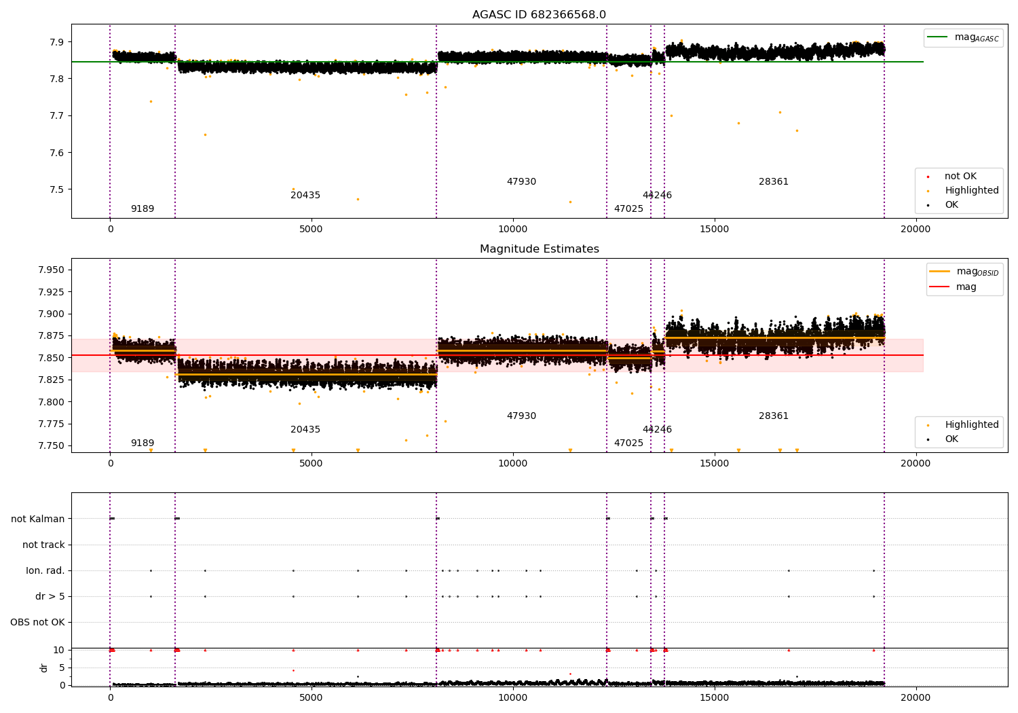This screenshot has width=1018, height=713.
Task: Click the y-axis tick 7.9
Action: [x=57, y=42]
